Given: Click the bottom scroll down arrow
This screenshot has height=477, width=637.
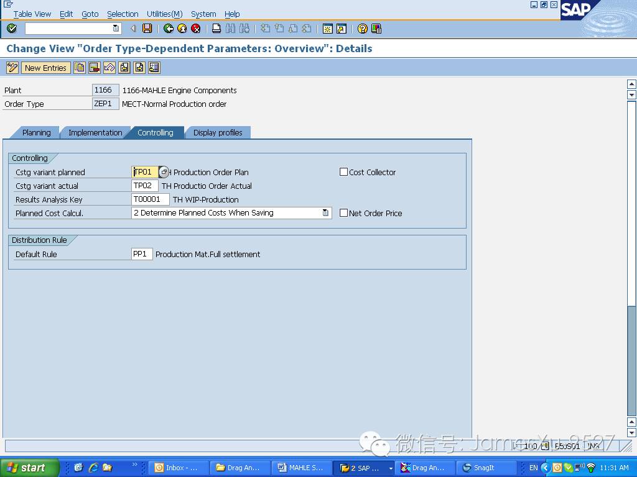Looking at the screenshot, I should point(631,433).
